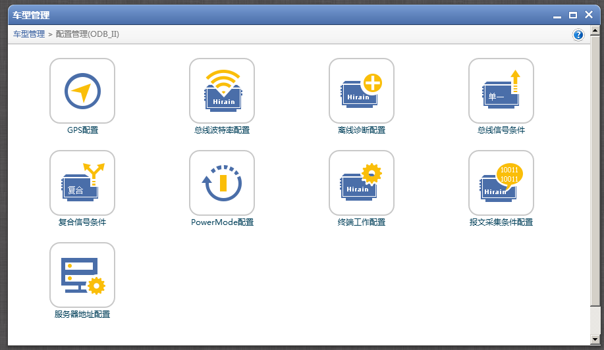Click the PowerMode配置 text label

coord(222,222)
